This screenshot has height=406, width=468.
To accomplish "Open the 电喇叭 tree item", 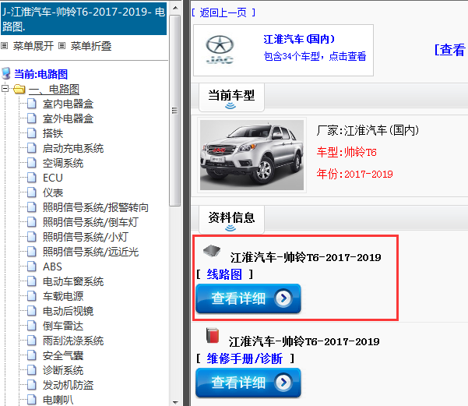I will [58, 400].
